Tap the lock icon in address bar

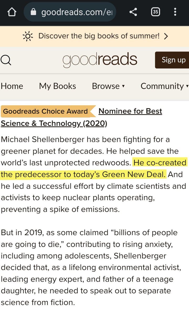tap(33, 12)
